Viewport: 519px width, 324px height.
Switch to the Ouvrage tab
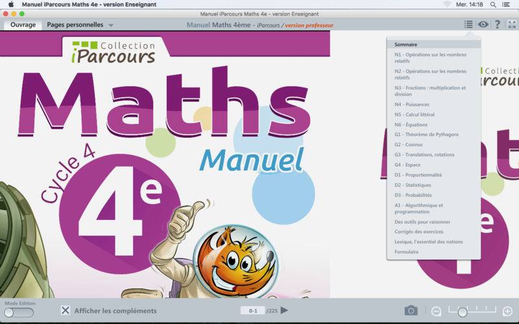23,25
